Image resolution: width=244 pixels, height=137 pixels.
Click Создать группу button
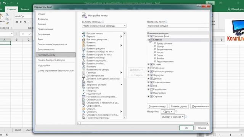tap(179, 106)
